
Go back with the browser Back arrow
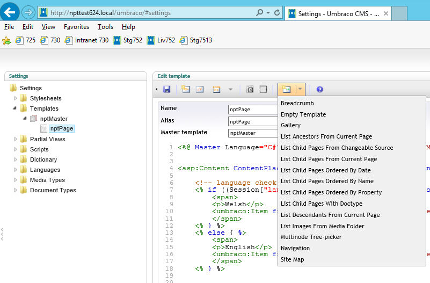(x=10, y=12)
